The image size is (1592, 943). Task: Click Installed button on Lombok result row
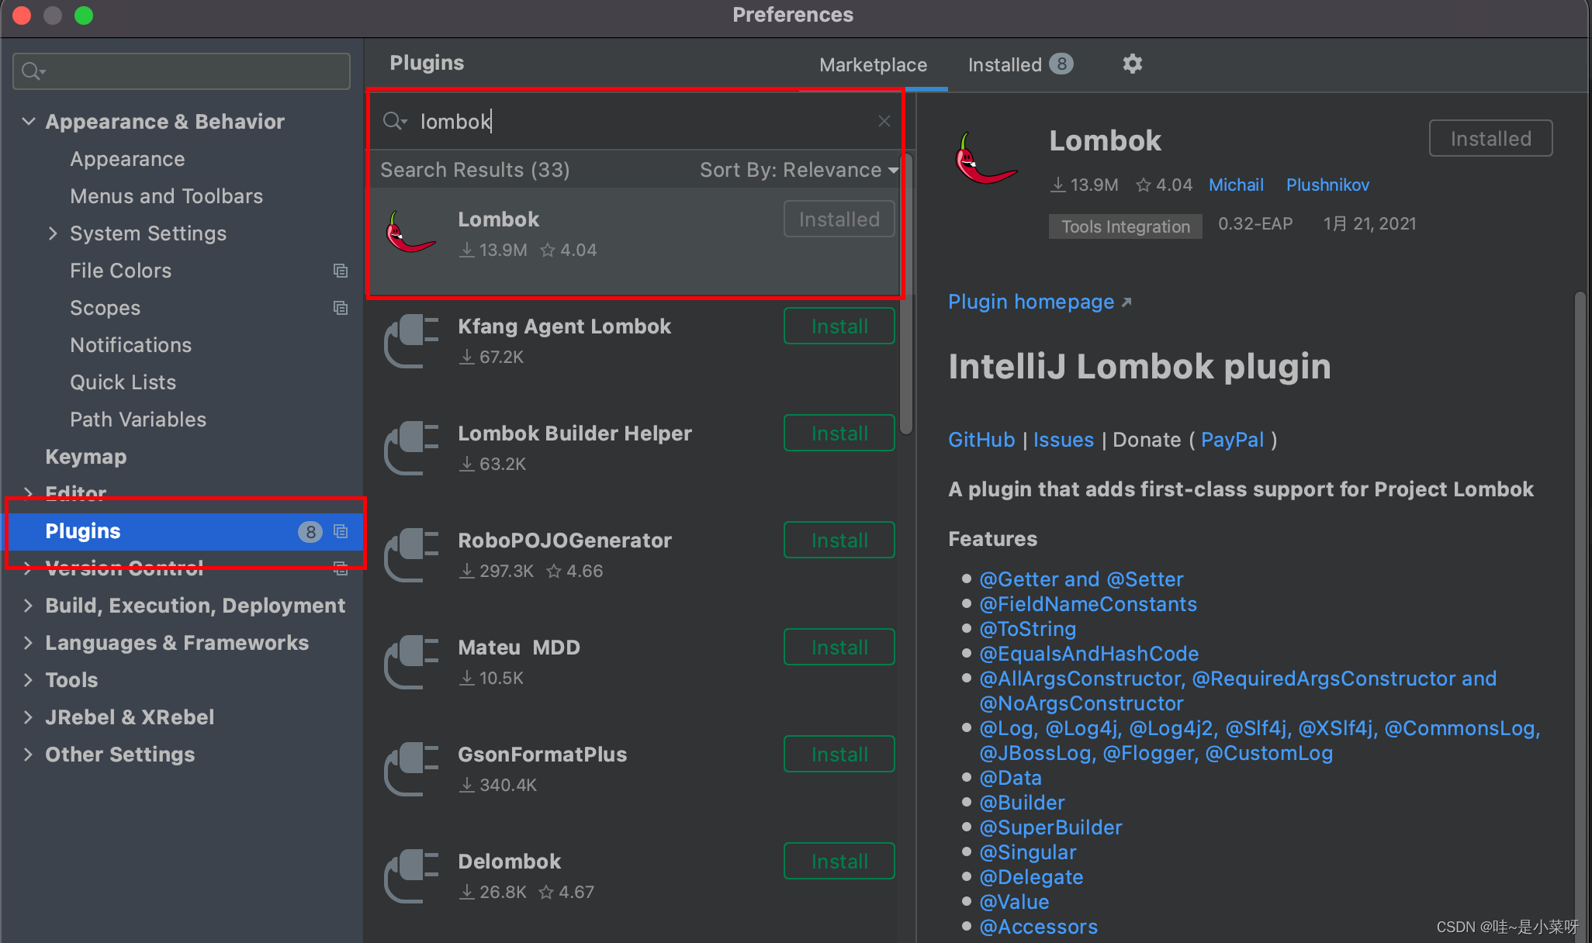(839, 219)
